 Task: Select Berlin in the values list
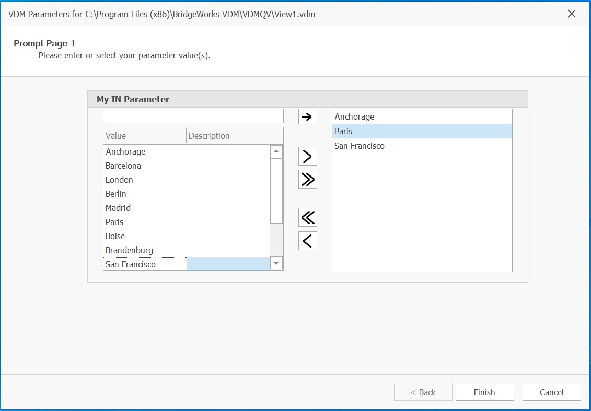pyautogui.click(x=187, y=194)
